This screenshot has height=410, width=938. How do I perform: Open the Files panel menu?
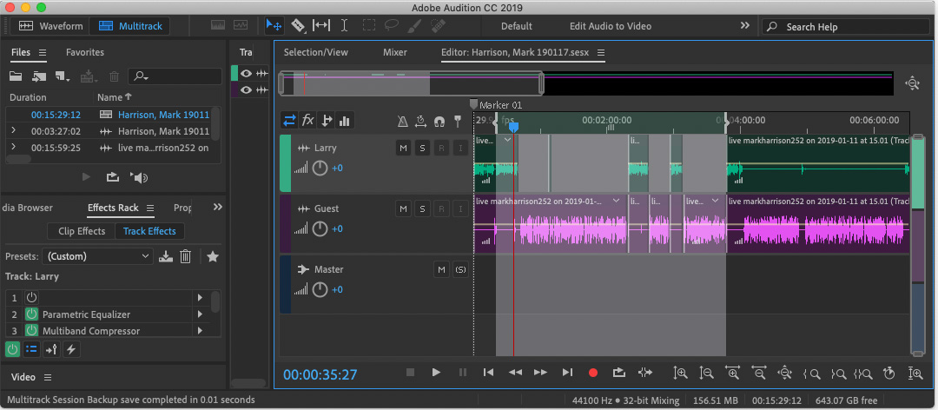[x=43, y=53]
